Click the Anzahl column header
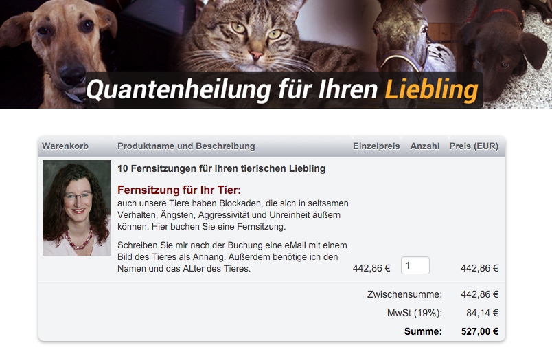The image size is (552, 352). (x=425, y=146)
